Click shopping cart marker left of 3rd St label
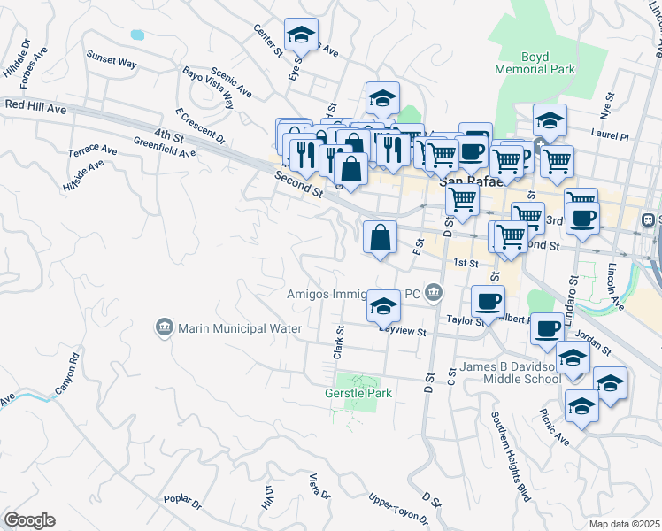 [x=527, y=219]
